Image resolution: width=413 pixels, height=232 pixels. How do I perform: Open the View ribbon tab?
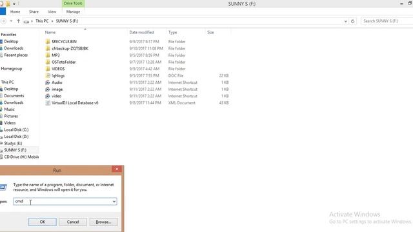click(52, 12)
